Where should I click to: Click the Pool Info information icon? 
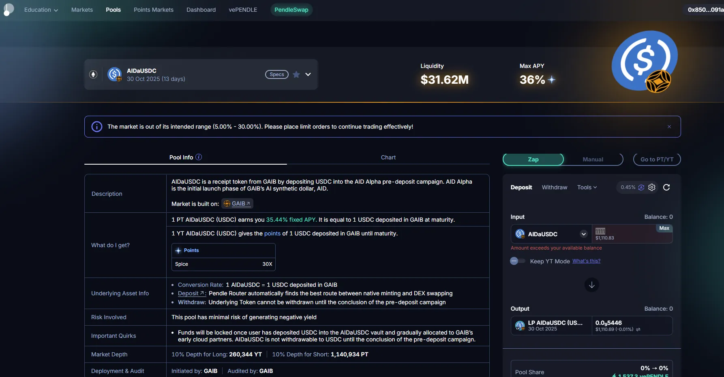199,157
